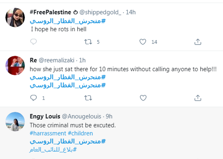Screen dimensions: 223x159
Task: Click the #children hashtag
Action: click(x=80, y=134)
